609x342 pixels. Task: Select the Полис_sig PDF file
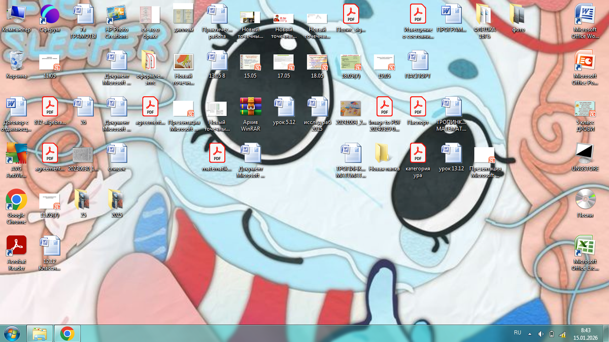(x=351, y=18)
